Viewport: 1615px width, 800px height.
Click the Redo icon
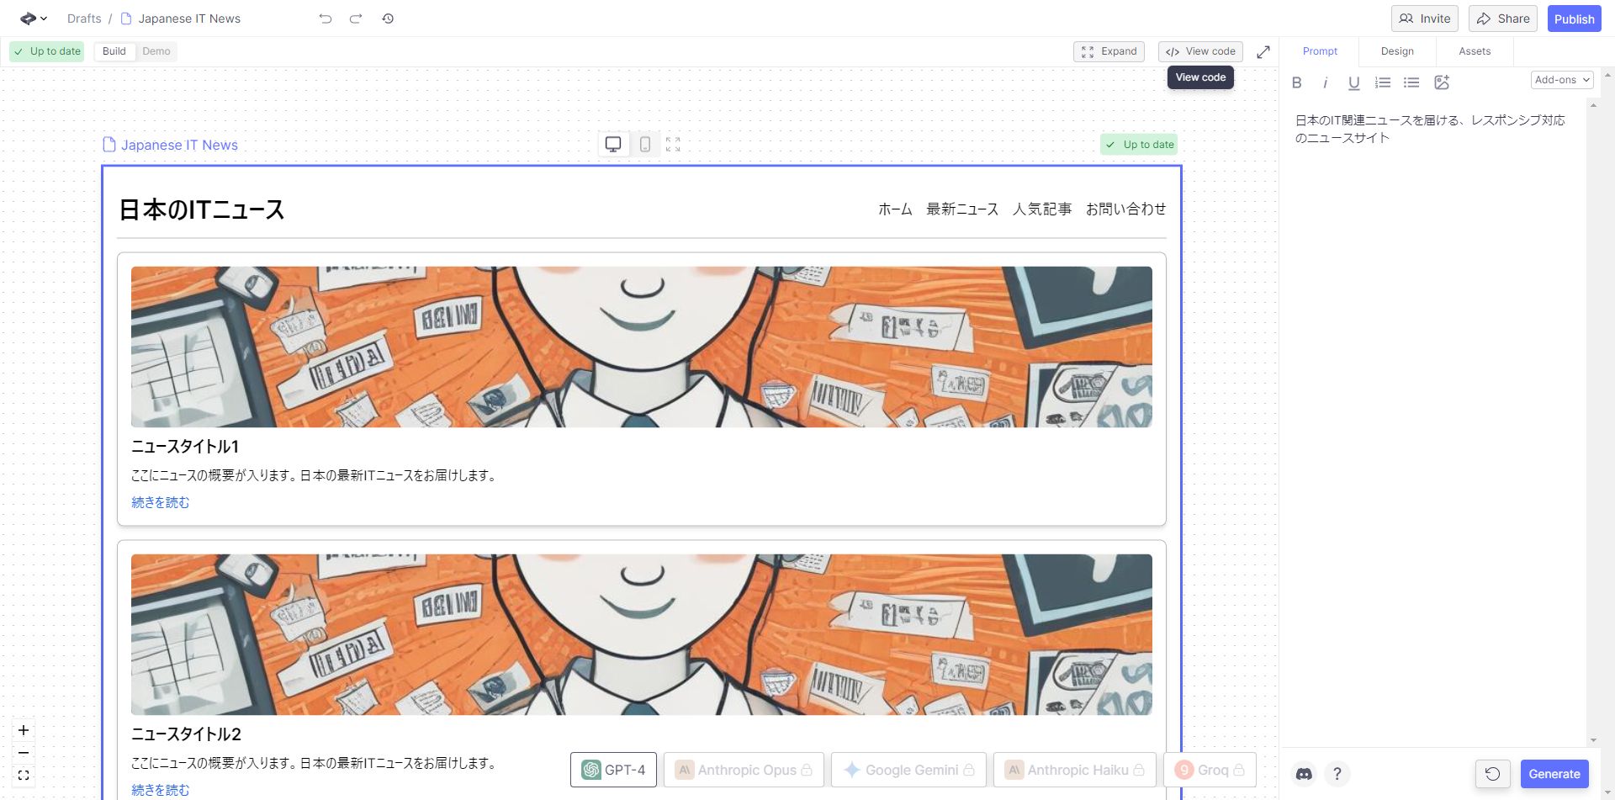(x=355, y=18)
